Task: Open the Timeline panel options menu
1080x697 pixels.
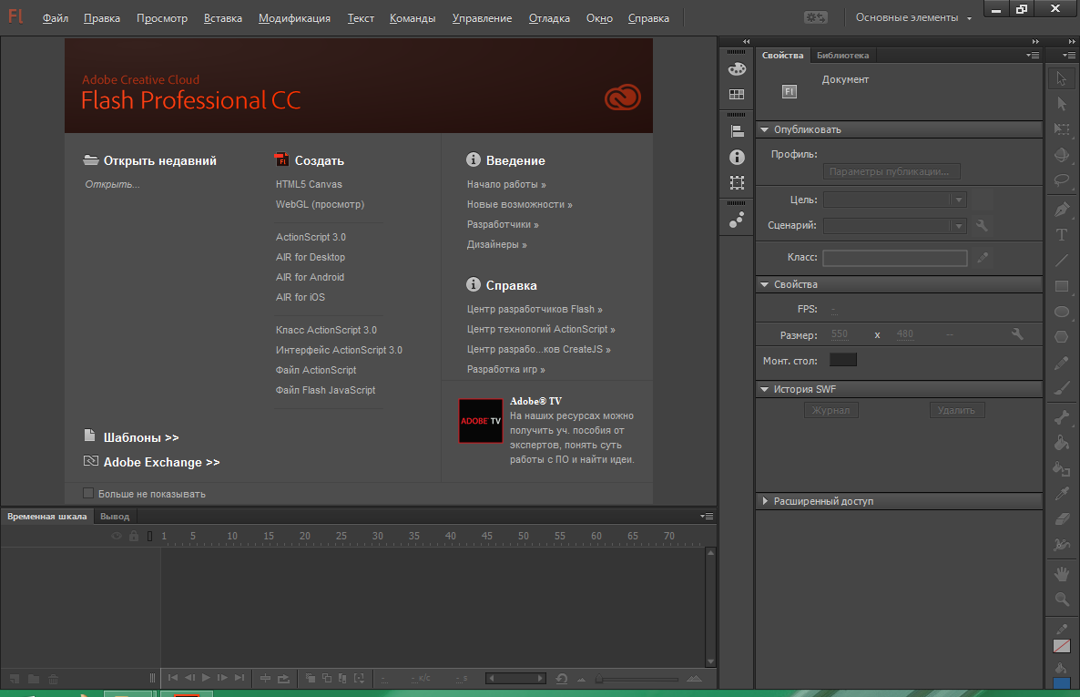Action: [707, 516]
